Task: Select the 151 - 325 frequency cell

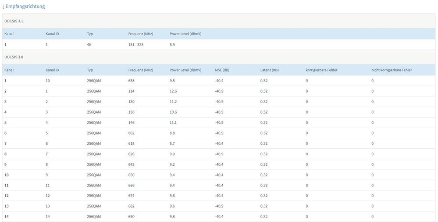Action: tap(136, 44)
